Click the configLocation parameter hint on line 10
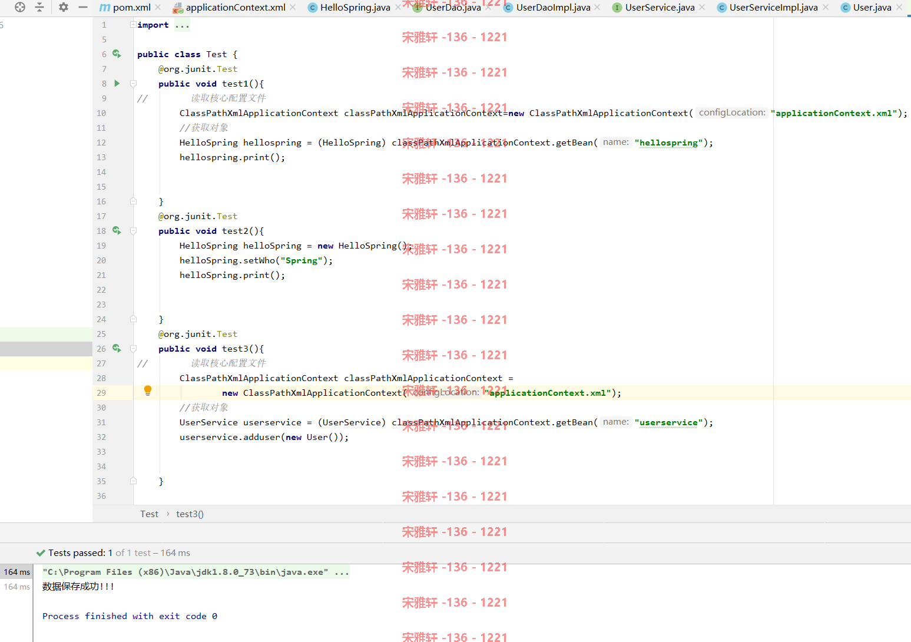The image size is (911, 642). 732,112
